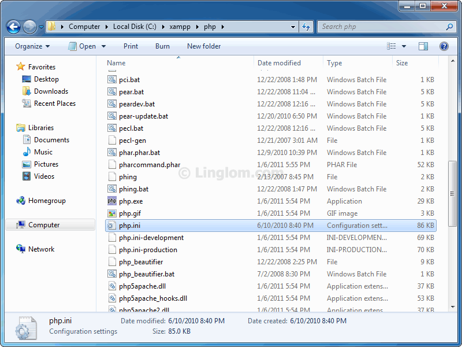Image resolution: width=462 pixels, height=347 pixels.
Task: Select Network in the navigation pane
Action: click(35, 249)
